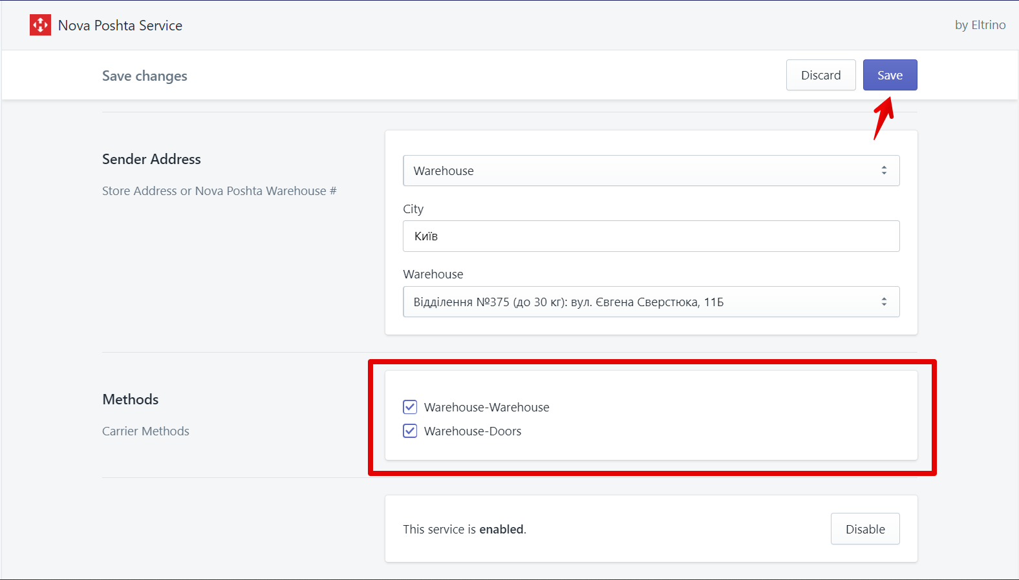Click the 'City' field label

(413, 209)
